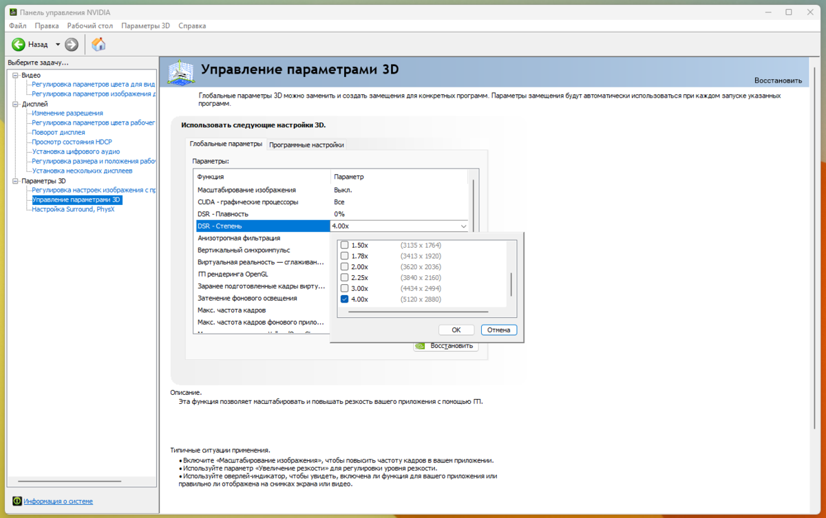This screenshot has width=826, height=518.
Task: Open the Home icon in toolbar
Action: coord(99,45)
